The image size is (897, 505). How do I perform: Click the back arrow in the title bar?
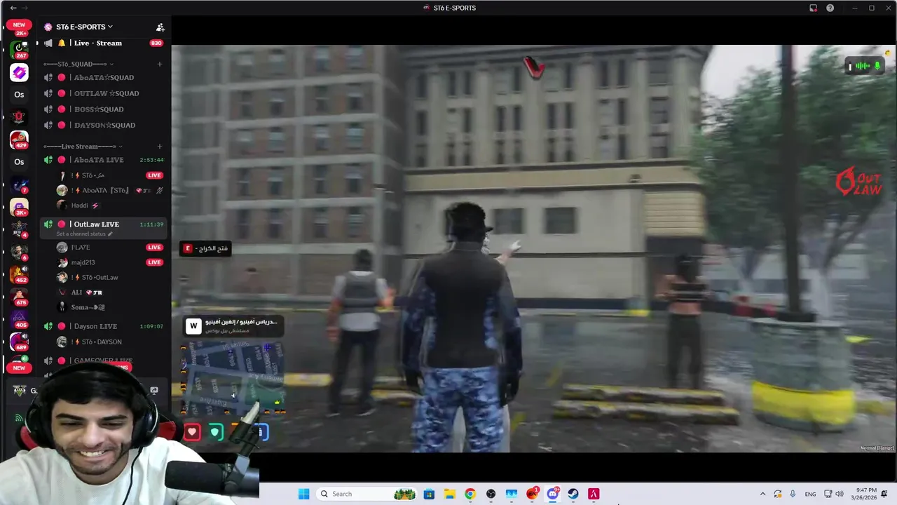(13, 8)
